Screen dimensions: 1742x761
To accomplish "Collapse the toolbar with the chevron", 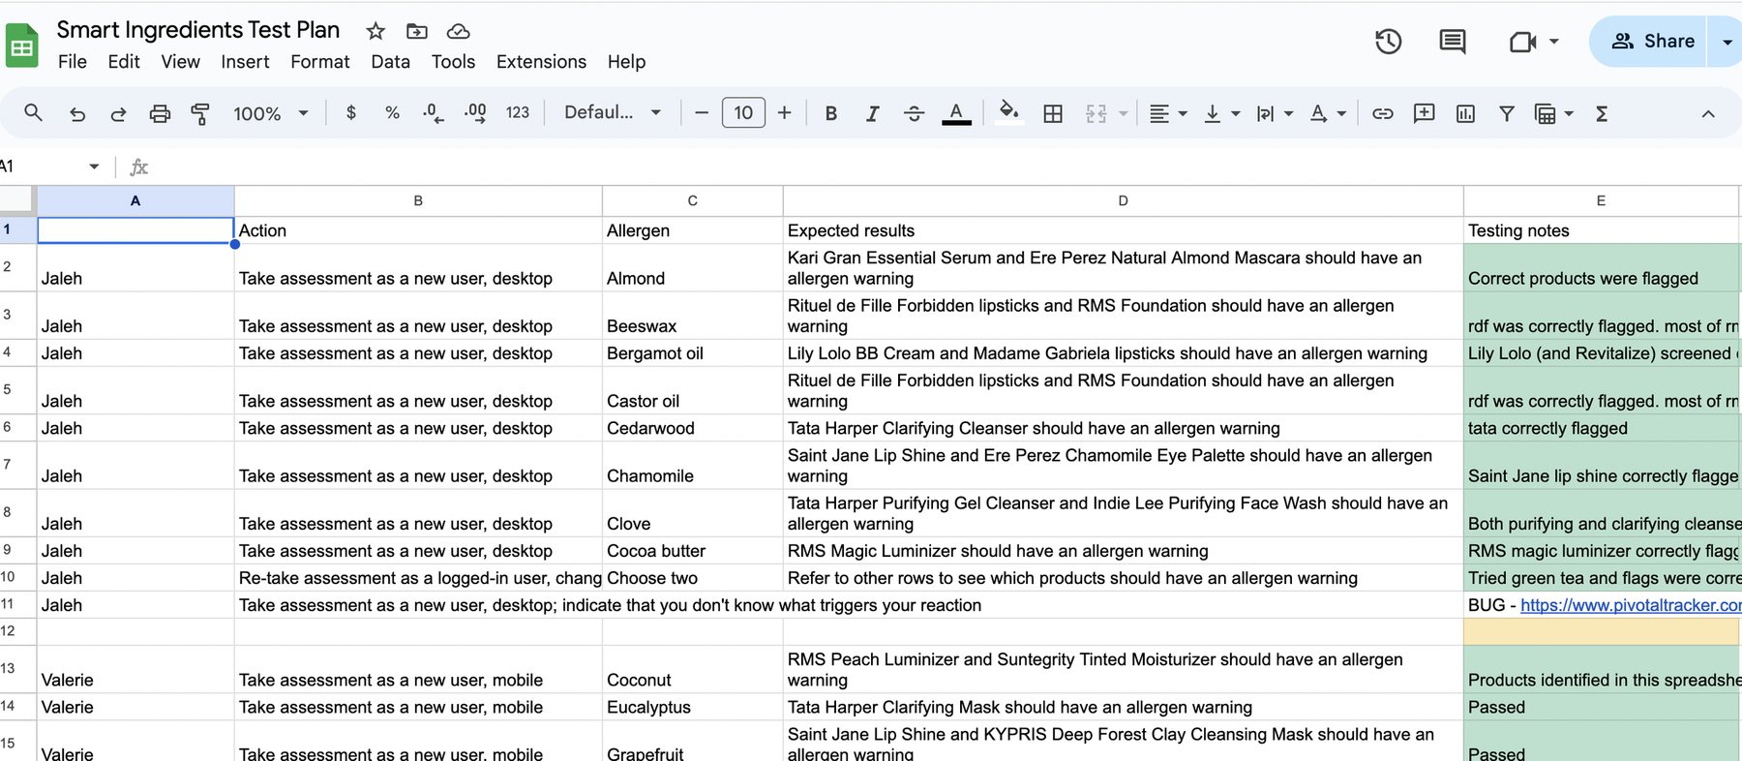I will pyautogui.click(x=1708, y=113).
